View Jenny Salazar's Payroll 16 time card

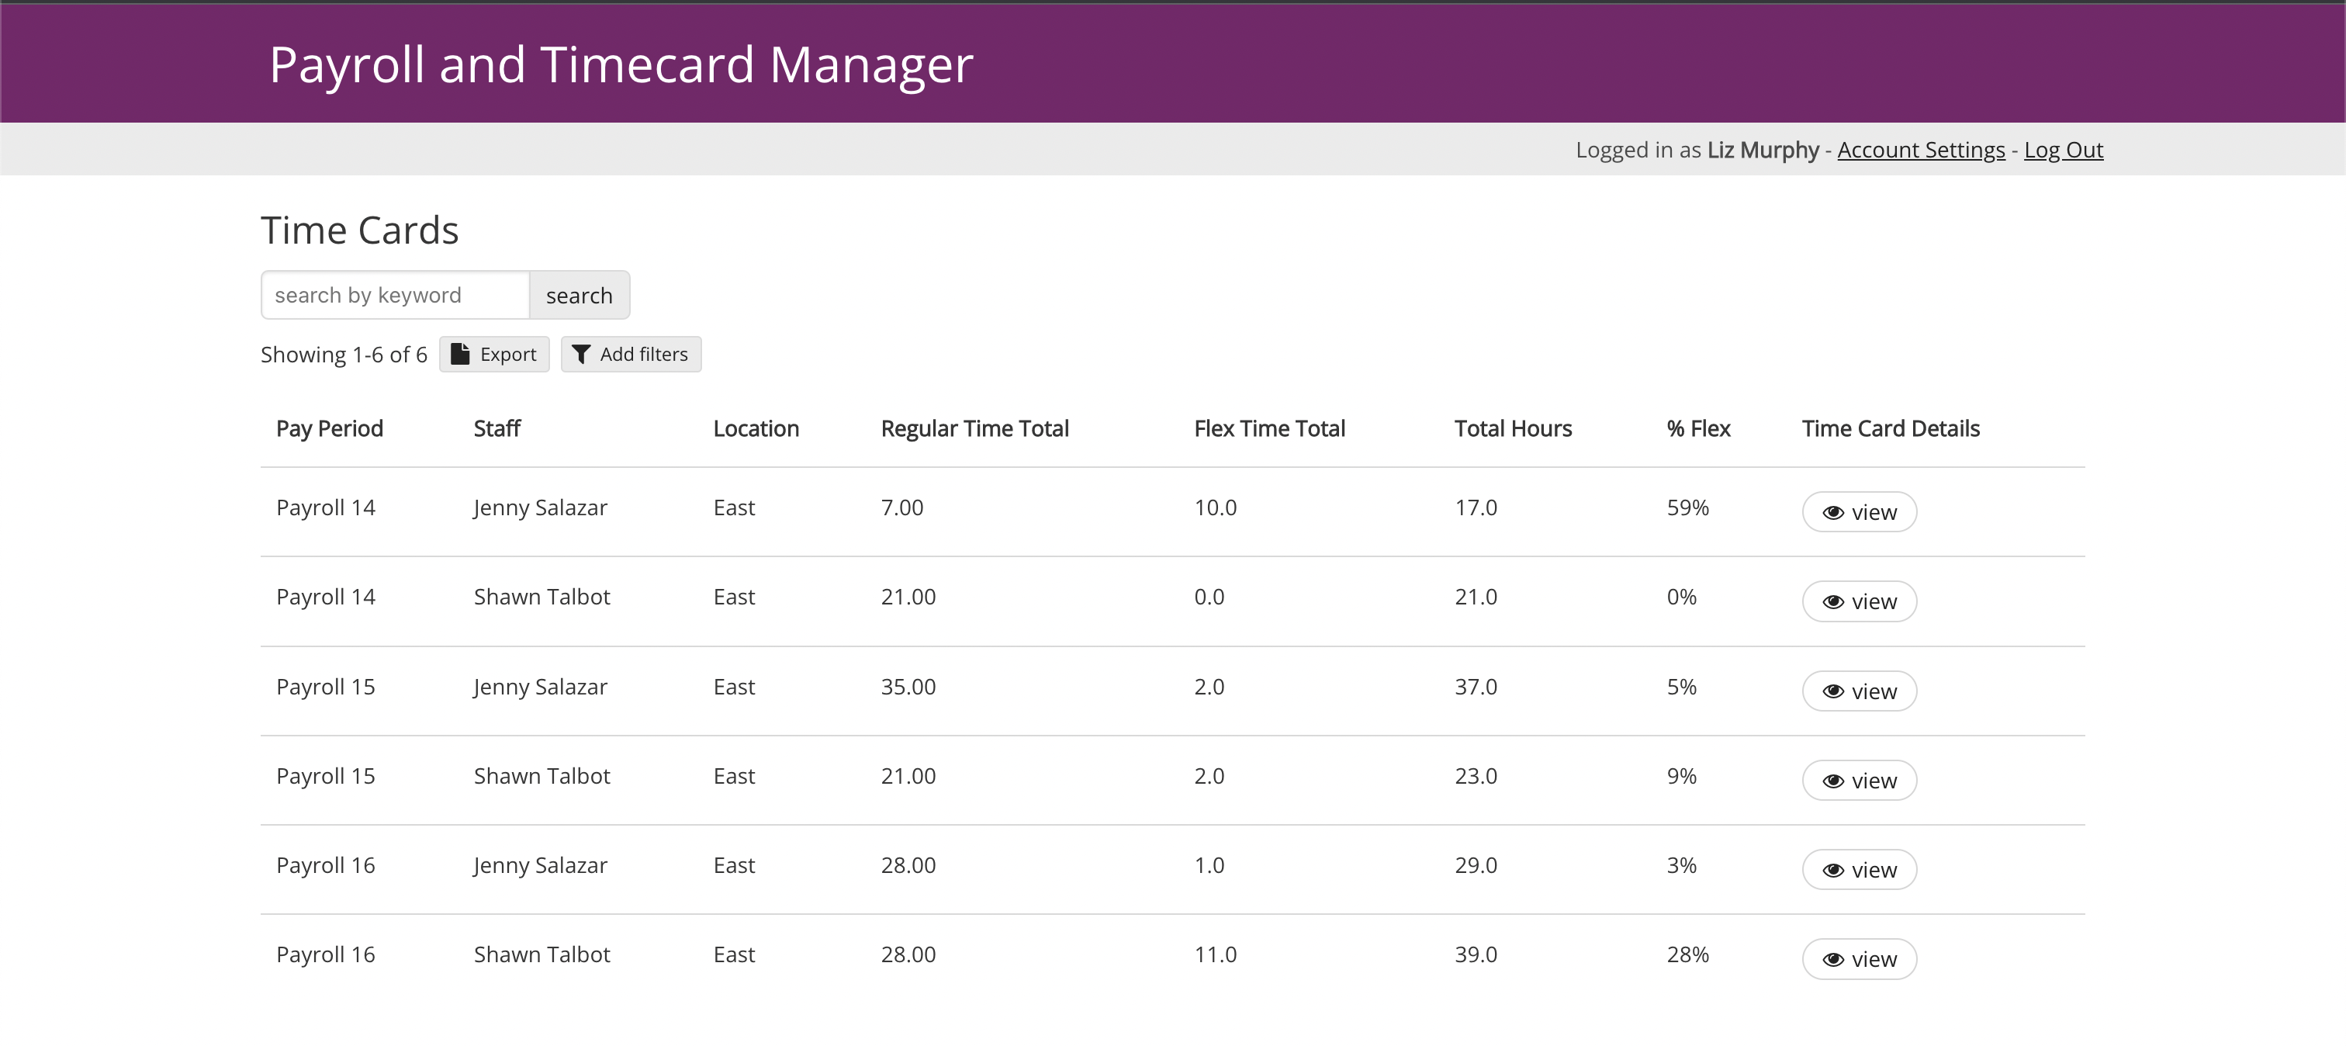tap(1859, 870)
